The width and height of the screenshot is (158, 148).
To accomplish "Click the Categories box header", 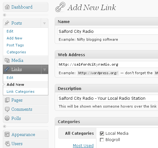I will pyautogui.click(x=106, y=121).
